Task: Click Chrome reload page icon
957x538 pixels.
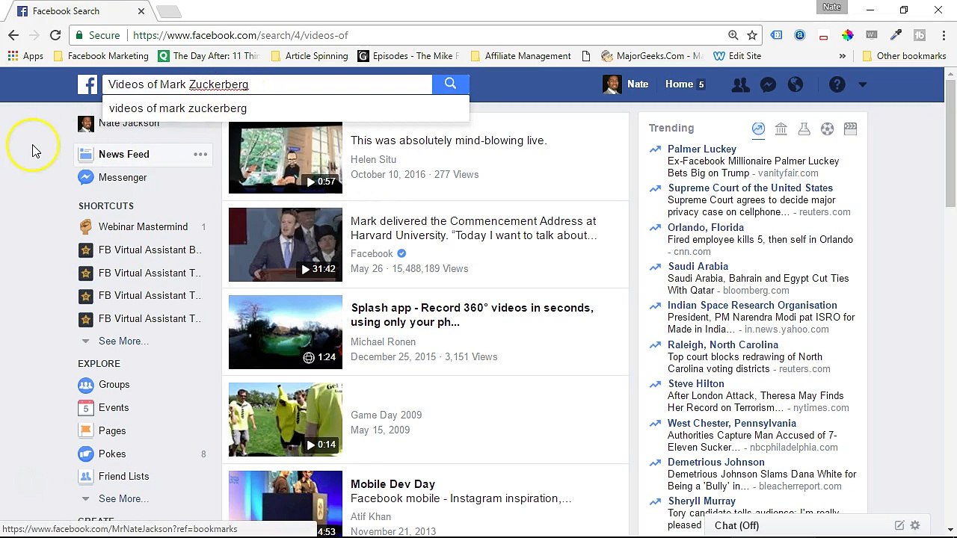Action: pos(55,35)
